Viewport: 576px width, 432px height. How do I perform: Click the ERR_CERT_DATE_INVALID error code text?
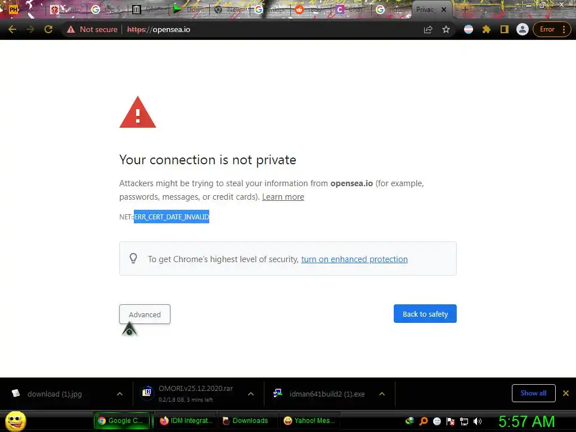(x=172, y=217)
